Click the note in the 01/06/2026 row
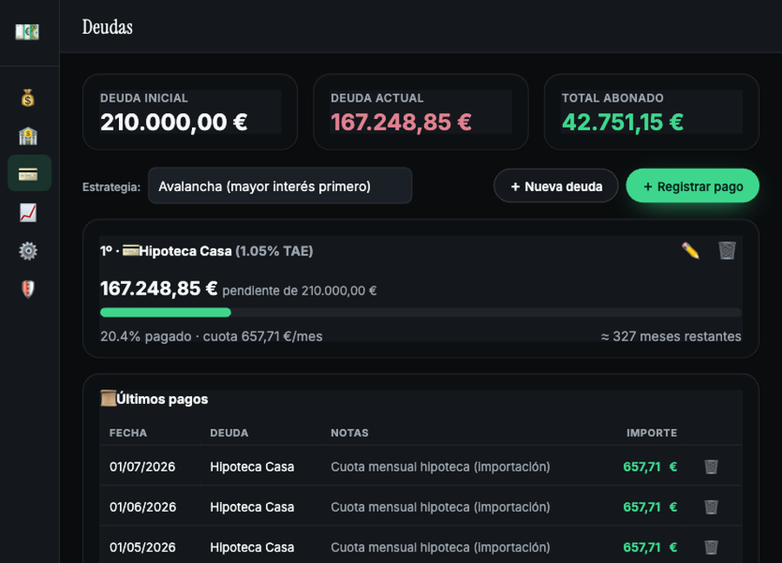 coord(441,507)
